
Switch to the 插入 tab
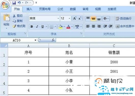[29, 9]
